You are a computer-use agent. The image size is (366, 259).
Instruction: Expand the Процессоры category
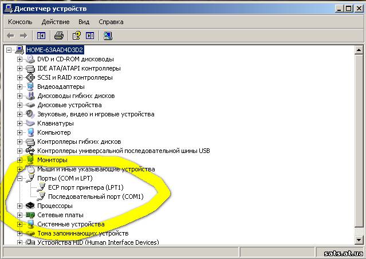19,206
